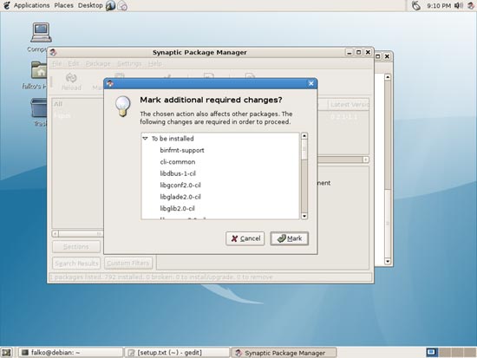Close the Mark changes dialog
Viewport: 477px width, 358px height.
310,83
